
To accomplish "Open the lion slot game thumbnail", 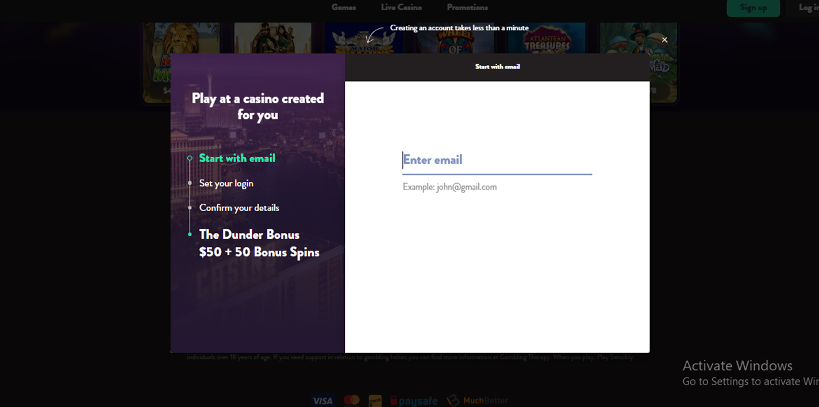I will [181, 63].
